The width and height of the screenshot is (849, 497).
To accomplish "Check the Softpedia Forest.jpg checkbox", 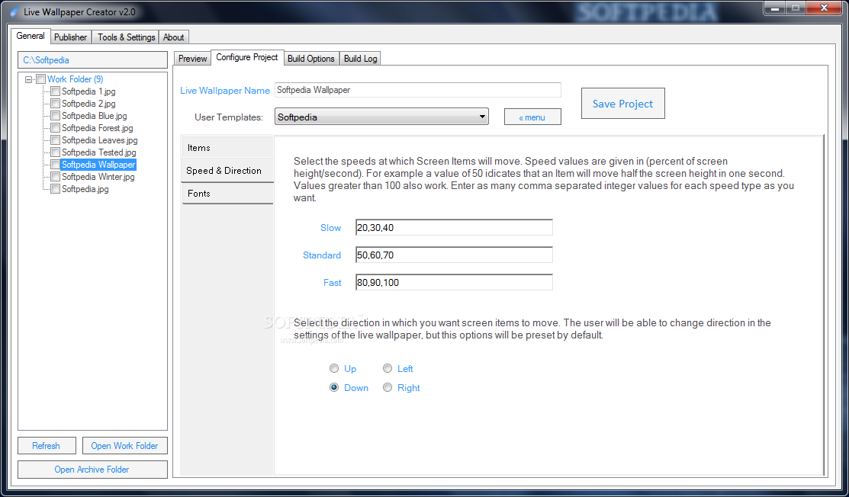I will [55, 128].
